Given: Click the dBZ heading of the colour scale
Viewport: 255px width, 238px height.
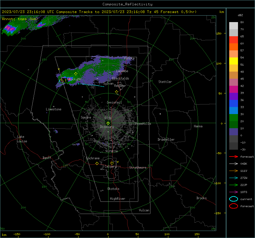Looking at the screenshot, I should tap(240, 15).
